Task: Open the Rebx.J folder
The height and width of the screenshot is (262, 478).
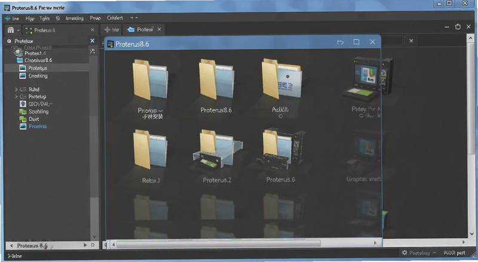Action: coord(151,150)
